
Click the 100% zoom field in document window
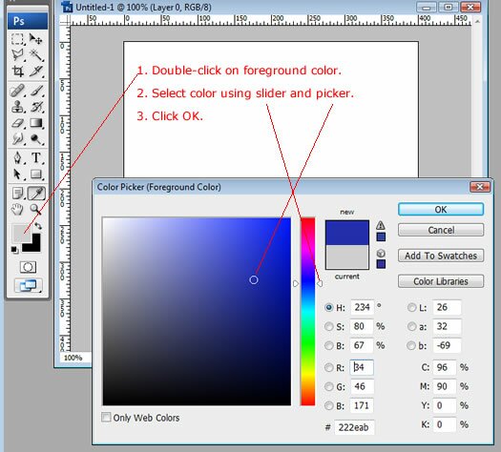[75, 358]
